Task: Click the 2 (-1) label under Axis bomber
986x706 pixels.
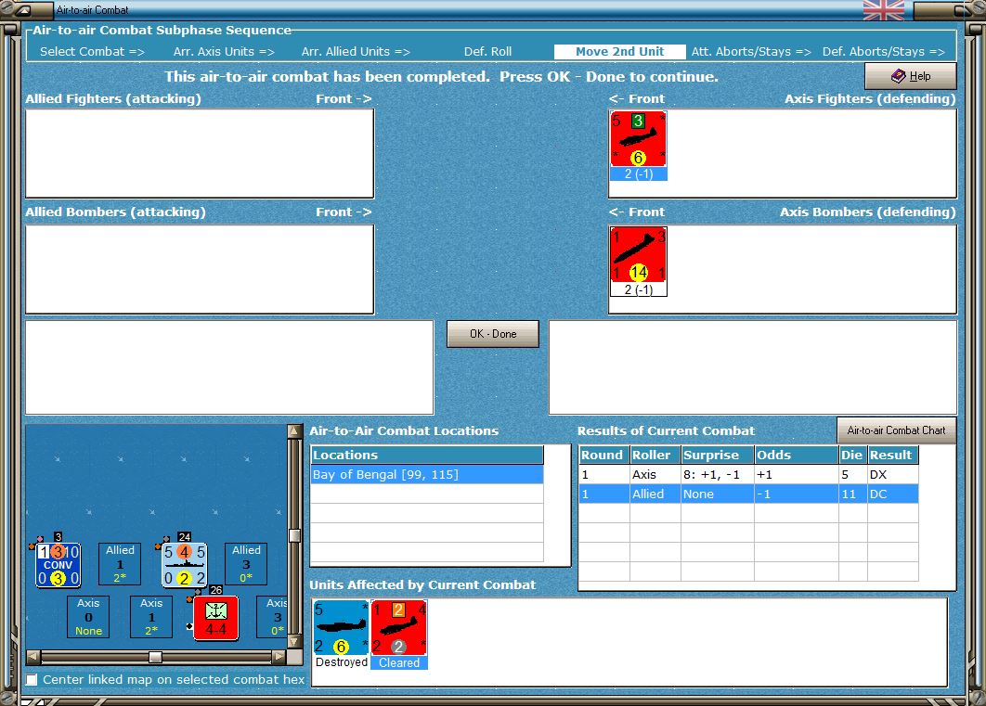Action: click(638, 289)
